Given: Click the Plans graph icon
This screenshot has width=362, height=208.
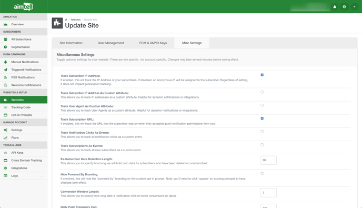Looking at the screenshot, I should tap(6, 138).
